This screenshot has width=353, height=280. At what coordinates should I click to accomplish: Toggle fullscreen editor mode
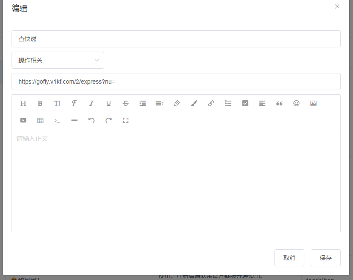pyautogui.click(x=125, y=120)
